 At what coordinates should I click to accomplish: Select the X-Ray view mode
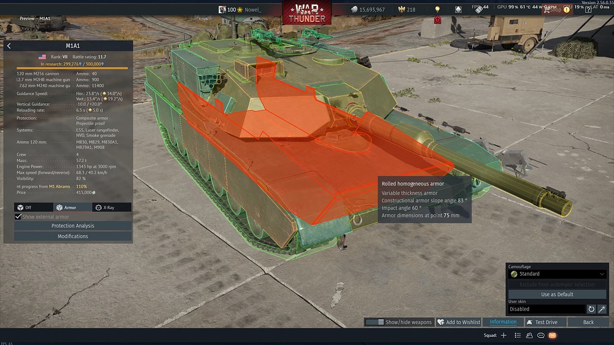pos(112,207)
